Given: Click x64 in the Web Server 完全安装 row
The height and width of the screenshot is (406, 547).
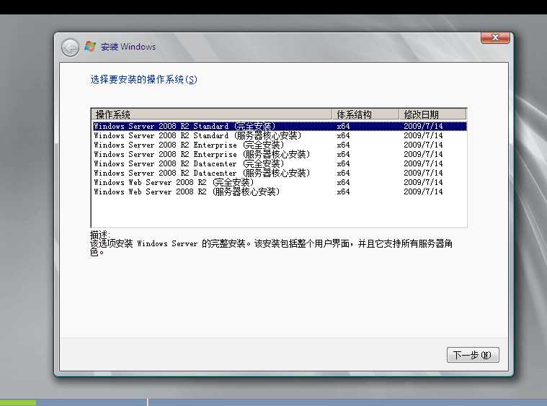Looking at the screenshot, I should [x=343, y=183].
